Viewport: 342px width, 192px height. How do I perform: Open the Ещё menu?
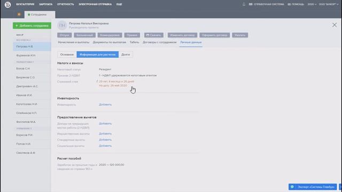click(119, 4)
